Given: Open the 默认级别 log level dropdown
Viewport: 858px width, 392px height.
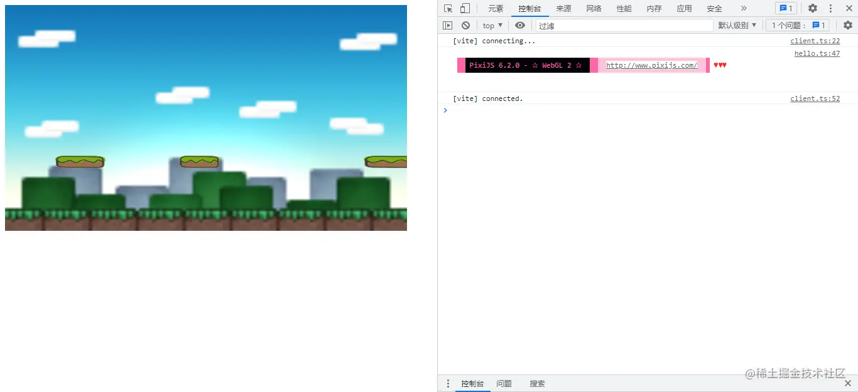Looking at the screenshot, I should click(737, 26).
